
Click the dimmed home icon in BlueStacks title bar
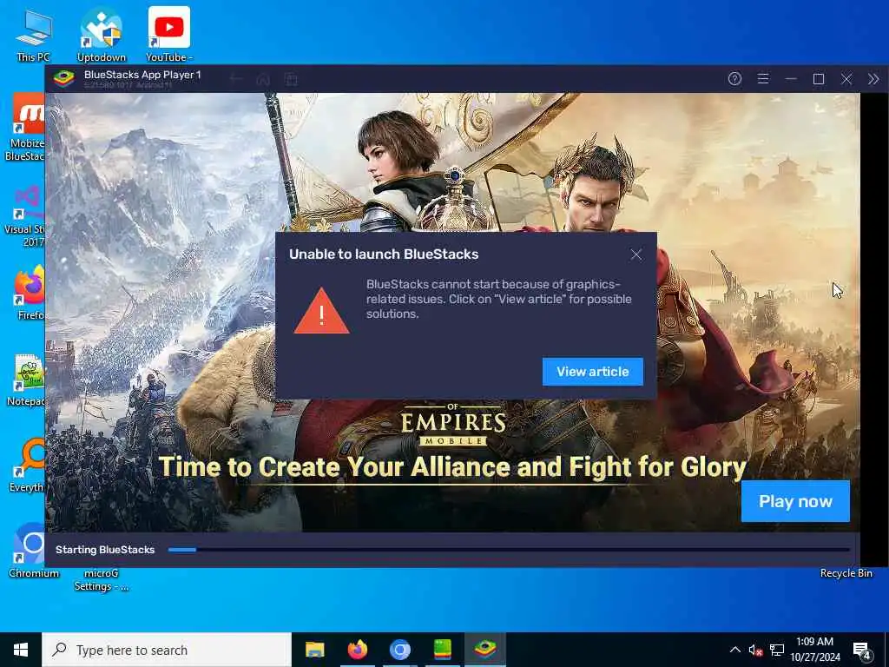click(x=263, y=79)
